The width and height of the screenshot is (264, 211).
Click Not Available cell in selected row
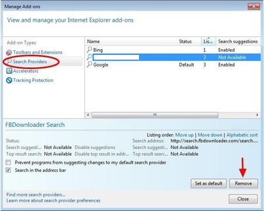[232, 57]
